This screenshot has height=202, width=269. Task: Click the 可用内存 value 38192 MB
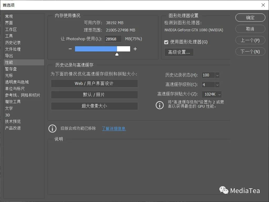(x=115, y=23)
